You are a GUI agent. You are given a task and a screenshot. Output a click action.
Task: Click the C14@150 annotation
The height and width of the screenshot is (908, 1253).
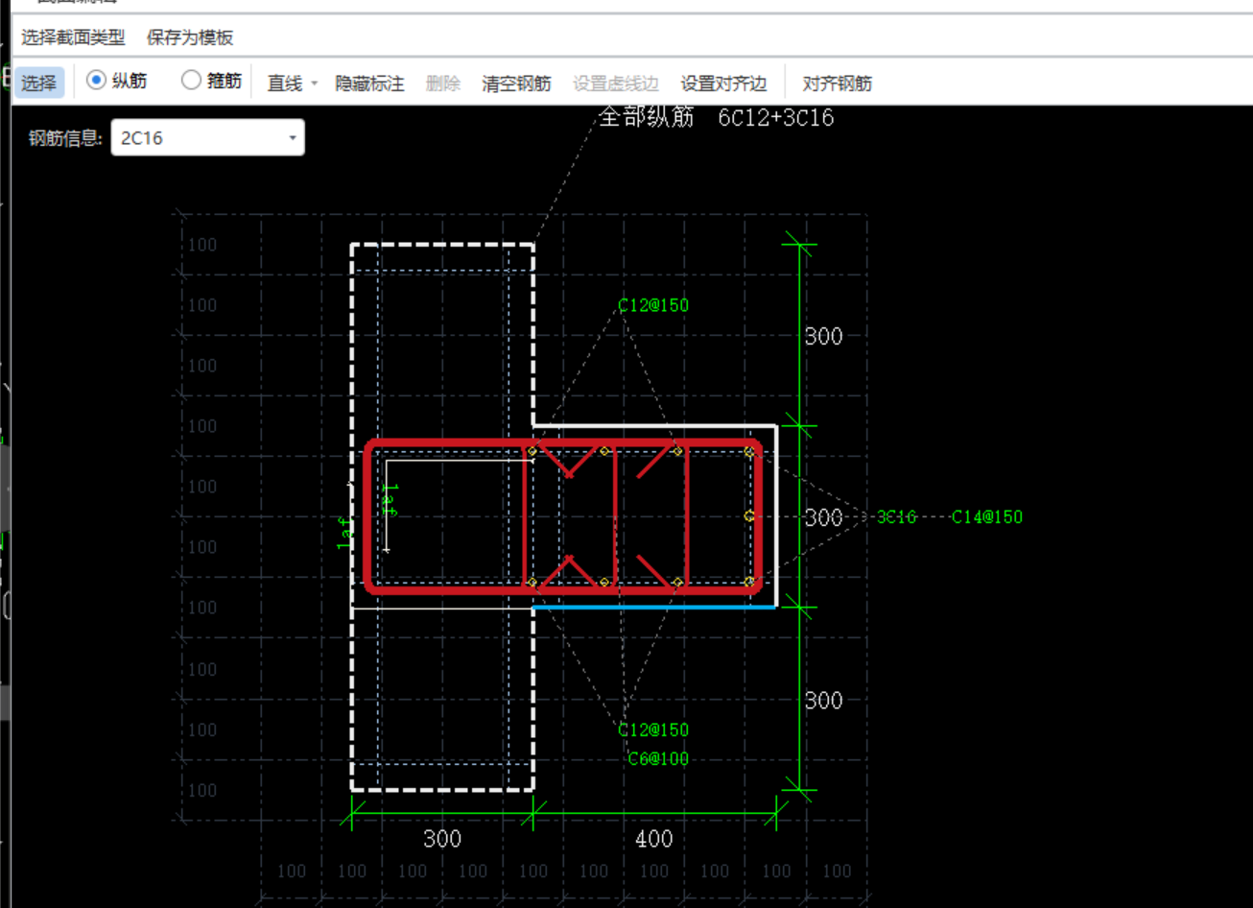(x=987, y=516)
